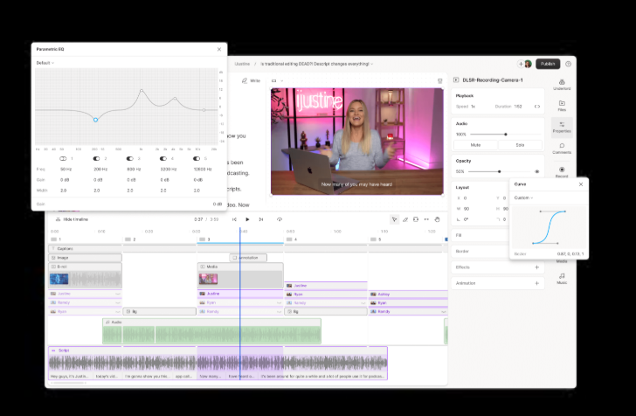Click the duration code brackets icon in Playback
The height and width of the screenshot is (416, 636).
(537, 107)
